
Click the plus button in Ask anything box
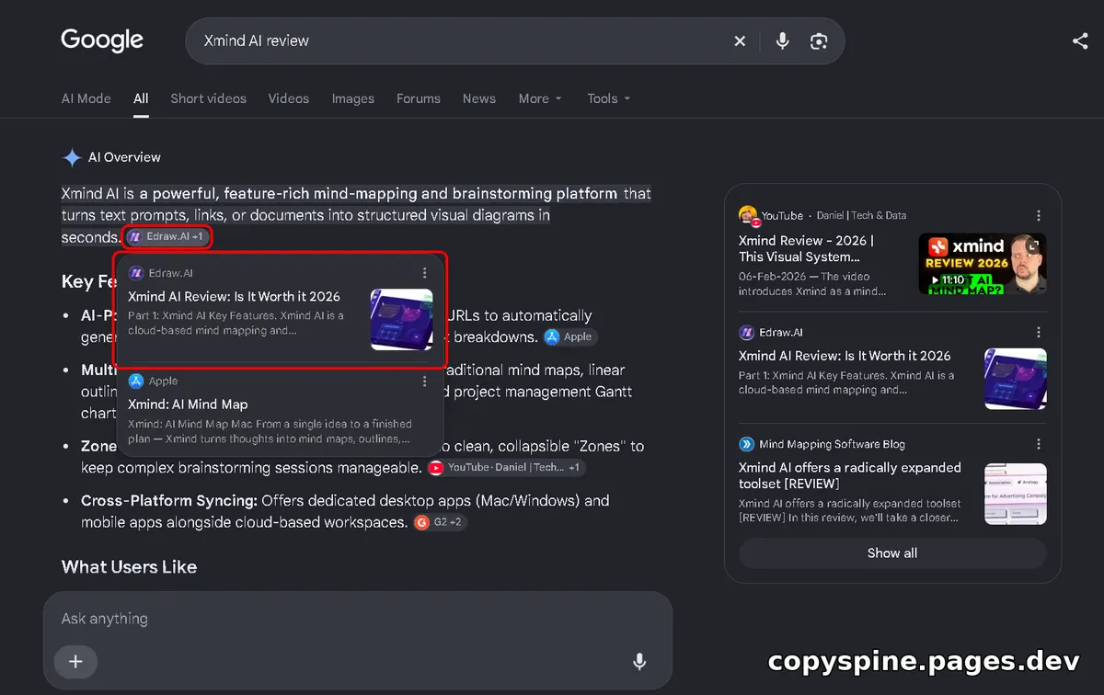pyautogui.click(x=75, y=661)
